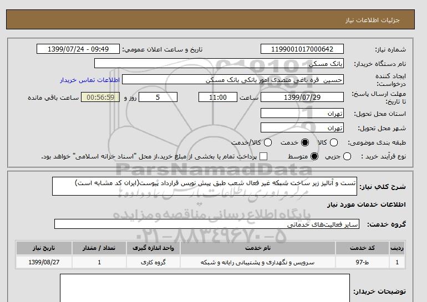Click the remaining time field 00:56:59
The height and width of the screenshot is (302, 427).
(100, 97)
